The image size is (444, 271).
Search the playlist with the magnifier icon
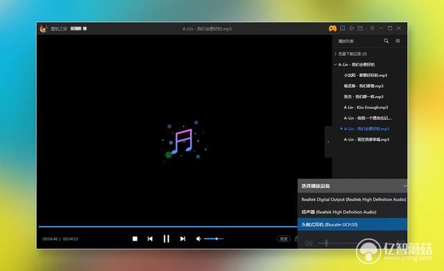tap(386, 41)
